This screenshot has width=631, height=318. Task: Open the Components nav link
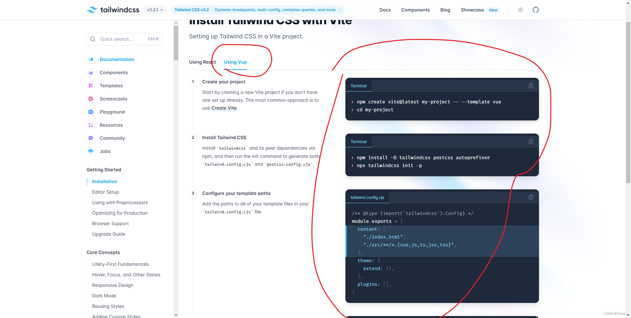[415, 10]
